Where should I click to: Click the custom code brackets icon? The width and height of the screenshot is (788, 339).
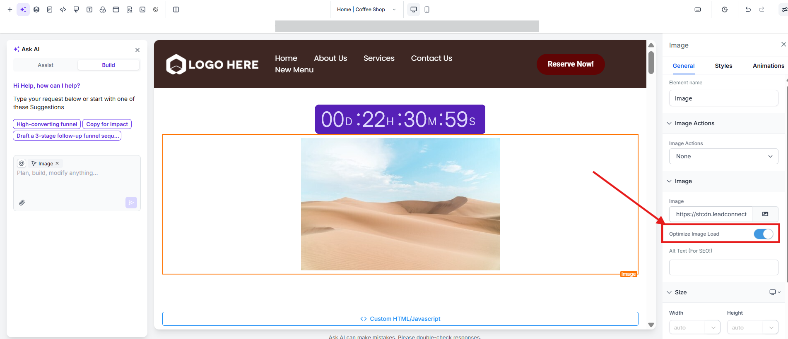(63, 10)
